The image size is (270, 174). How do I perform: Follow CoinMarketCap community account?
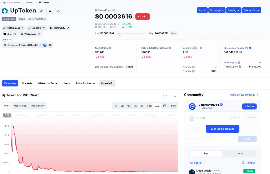coord(249,106)
